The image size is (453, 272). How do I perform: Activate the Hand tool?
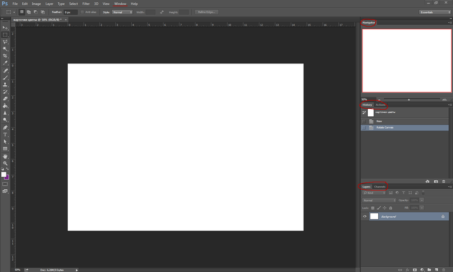tap(5, 156)
